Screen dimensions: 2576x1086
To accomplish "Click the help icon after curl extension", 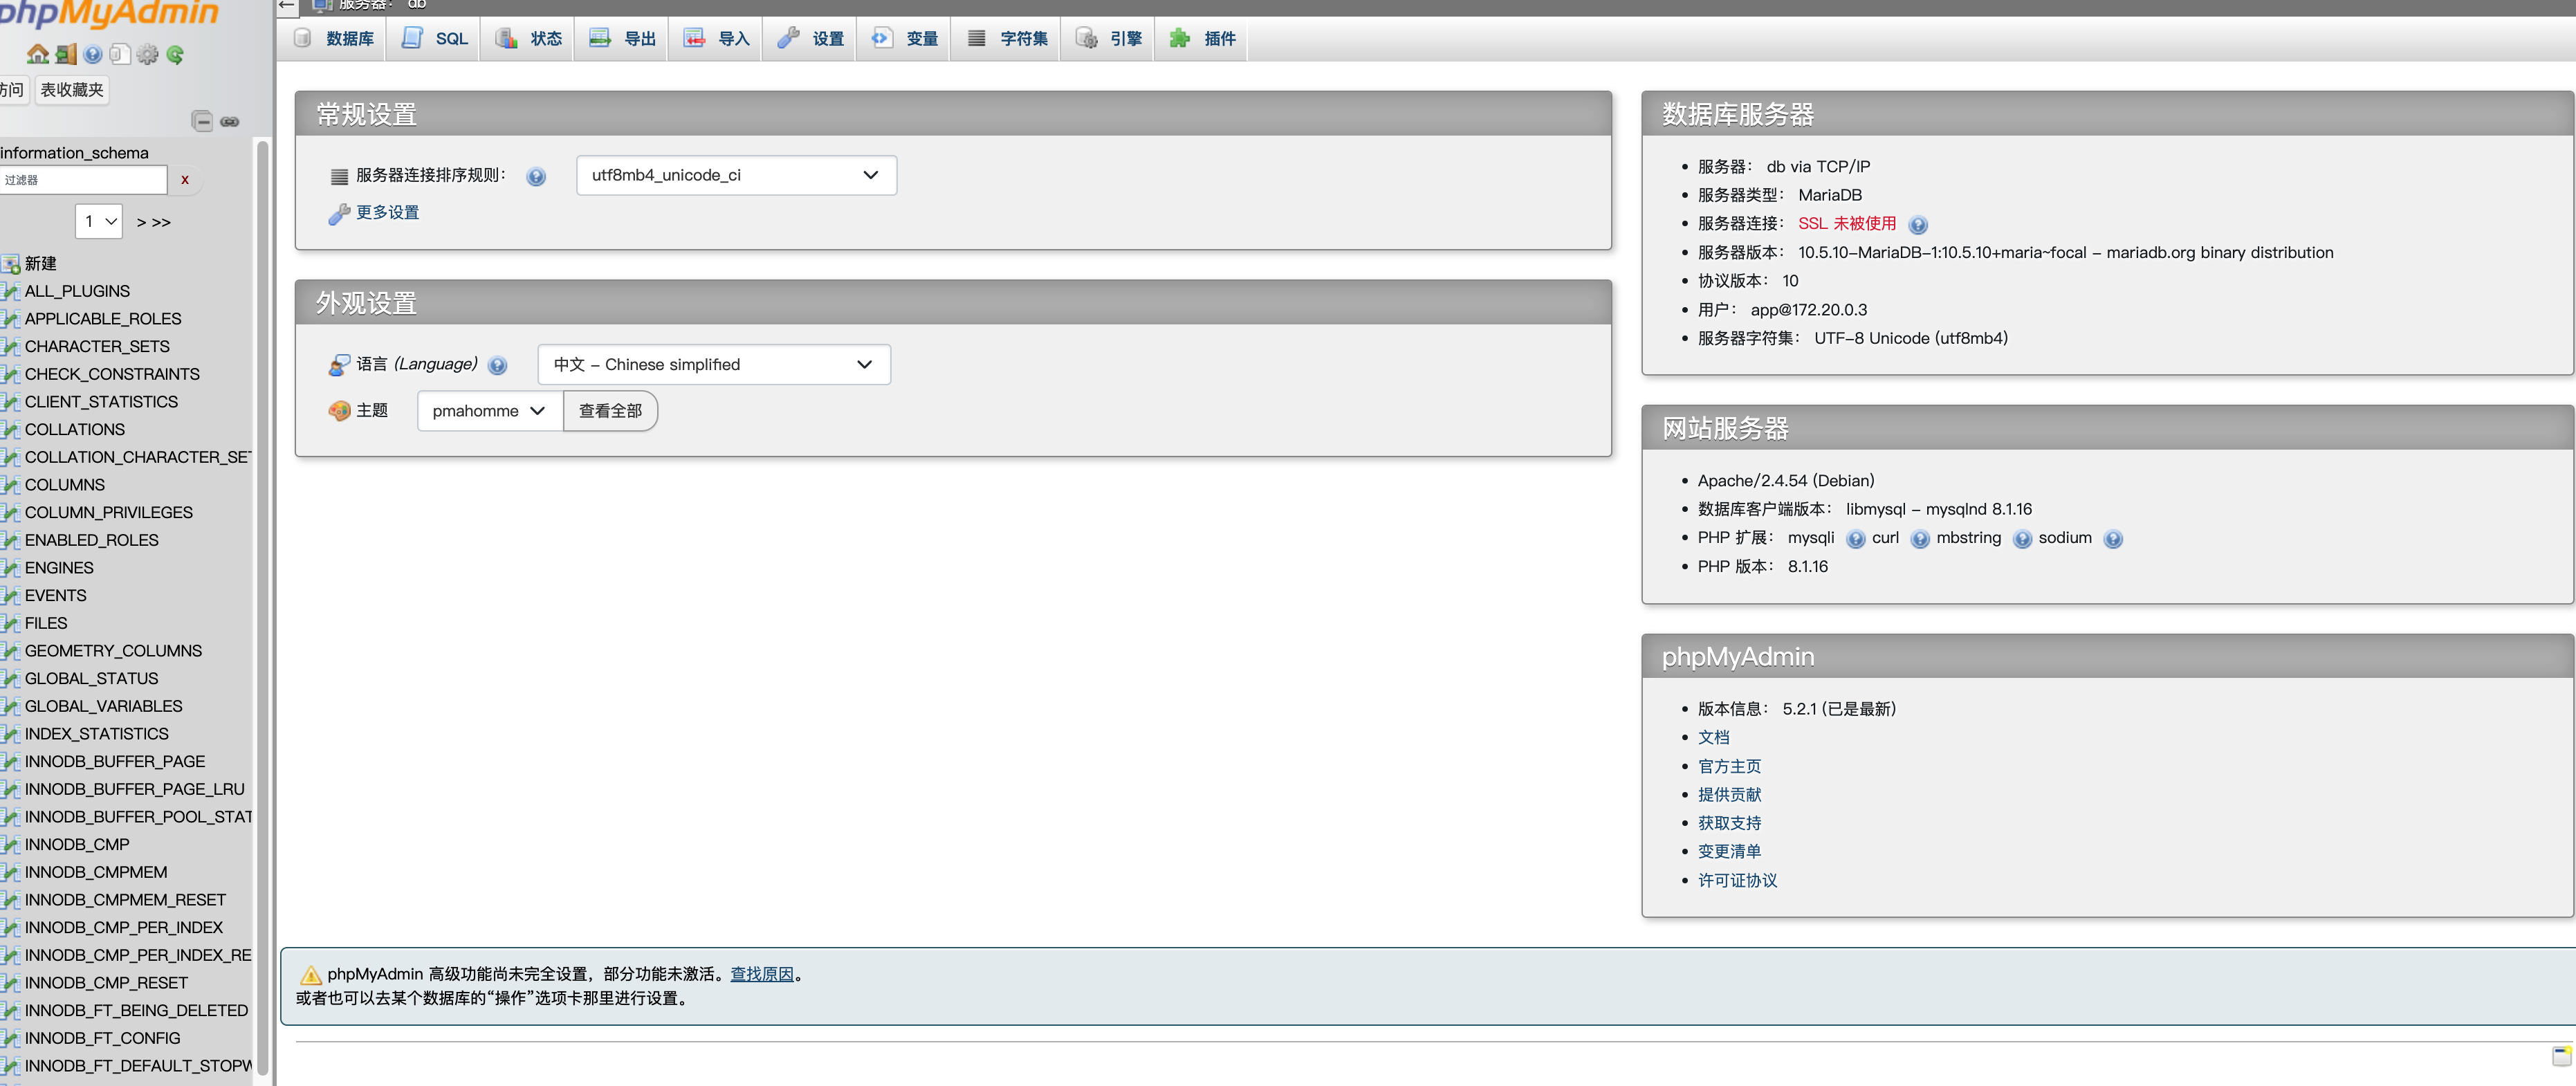I will click(x=1919, y=538).
